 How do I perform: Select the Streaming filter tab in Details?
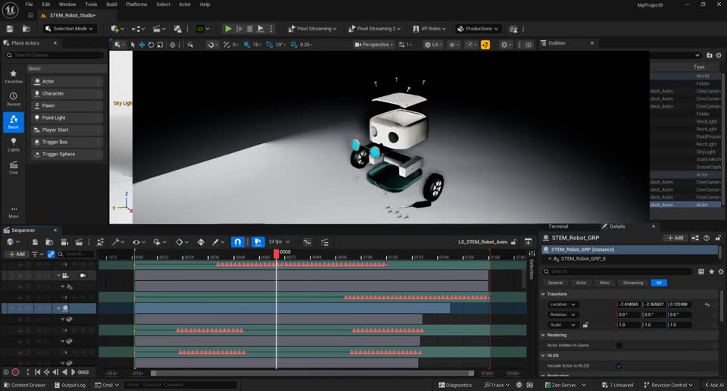tap(633, 283)
